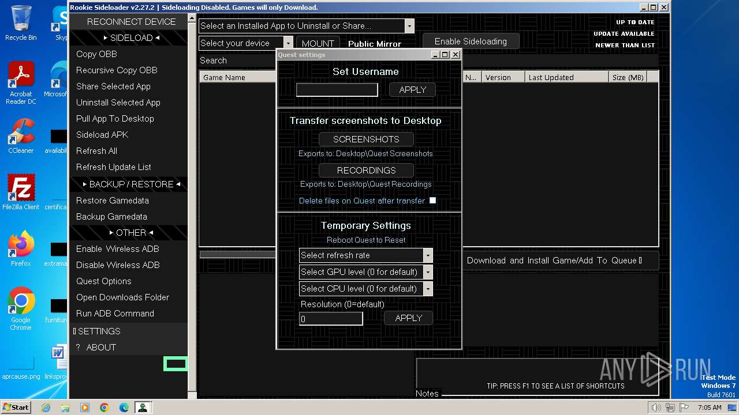Screen dimensions: 739x415
Task: Open the Recycle Bin desktop icon
Action: 21,23
